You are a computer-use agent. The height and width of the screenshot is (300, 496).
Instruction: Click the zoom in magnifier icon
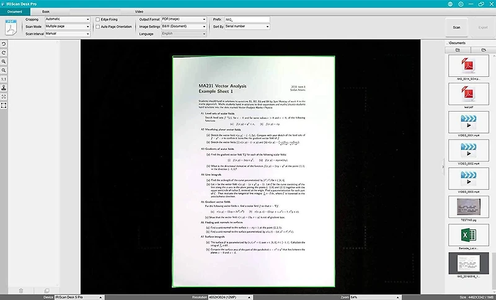coord(4,61)
